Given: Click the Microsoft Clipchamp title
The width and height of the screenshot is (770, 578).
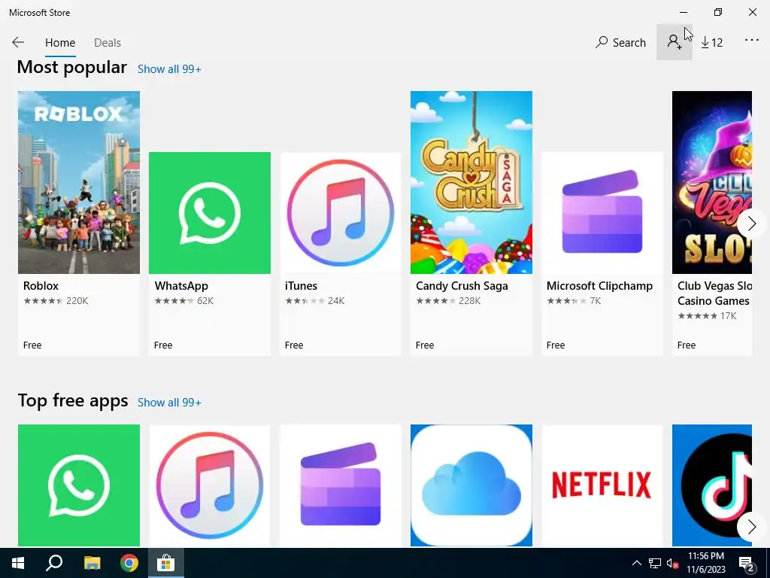Looking at the screenshot, I should [599, 286].
